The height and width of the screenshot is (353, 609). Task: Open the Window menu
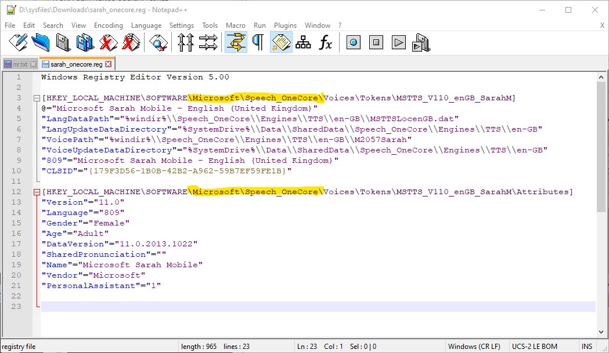tap(318, 26)
